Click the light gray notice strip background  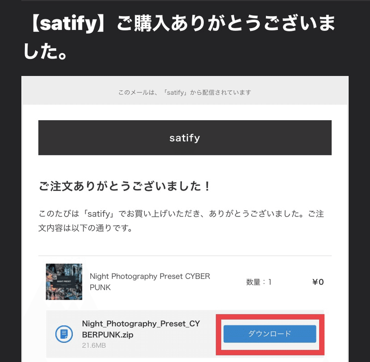coord(185,90)
